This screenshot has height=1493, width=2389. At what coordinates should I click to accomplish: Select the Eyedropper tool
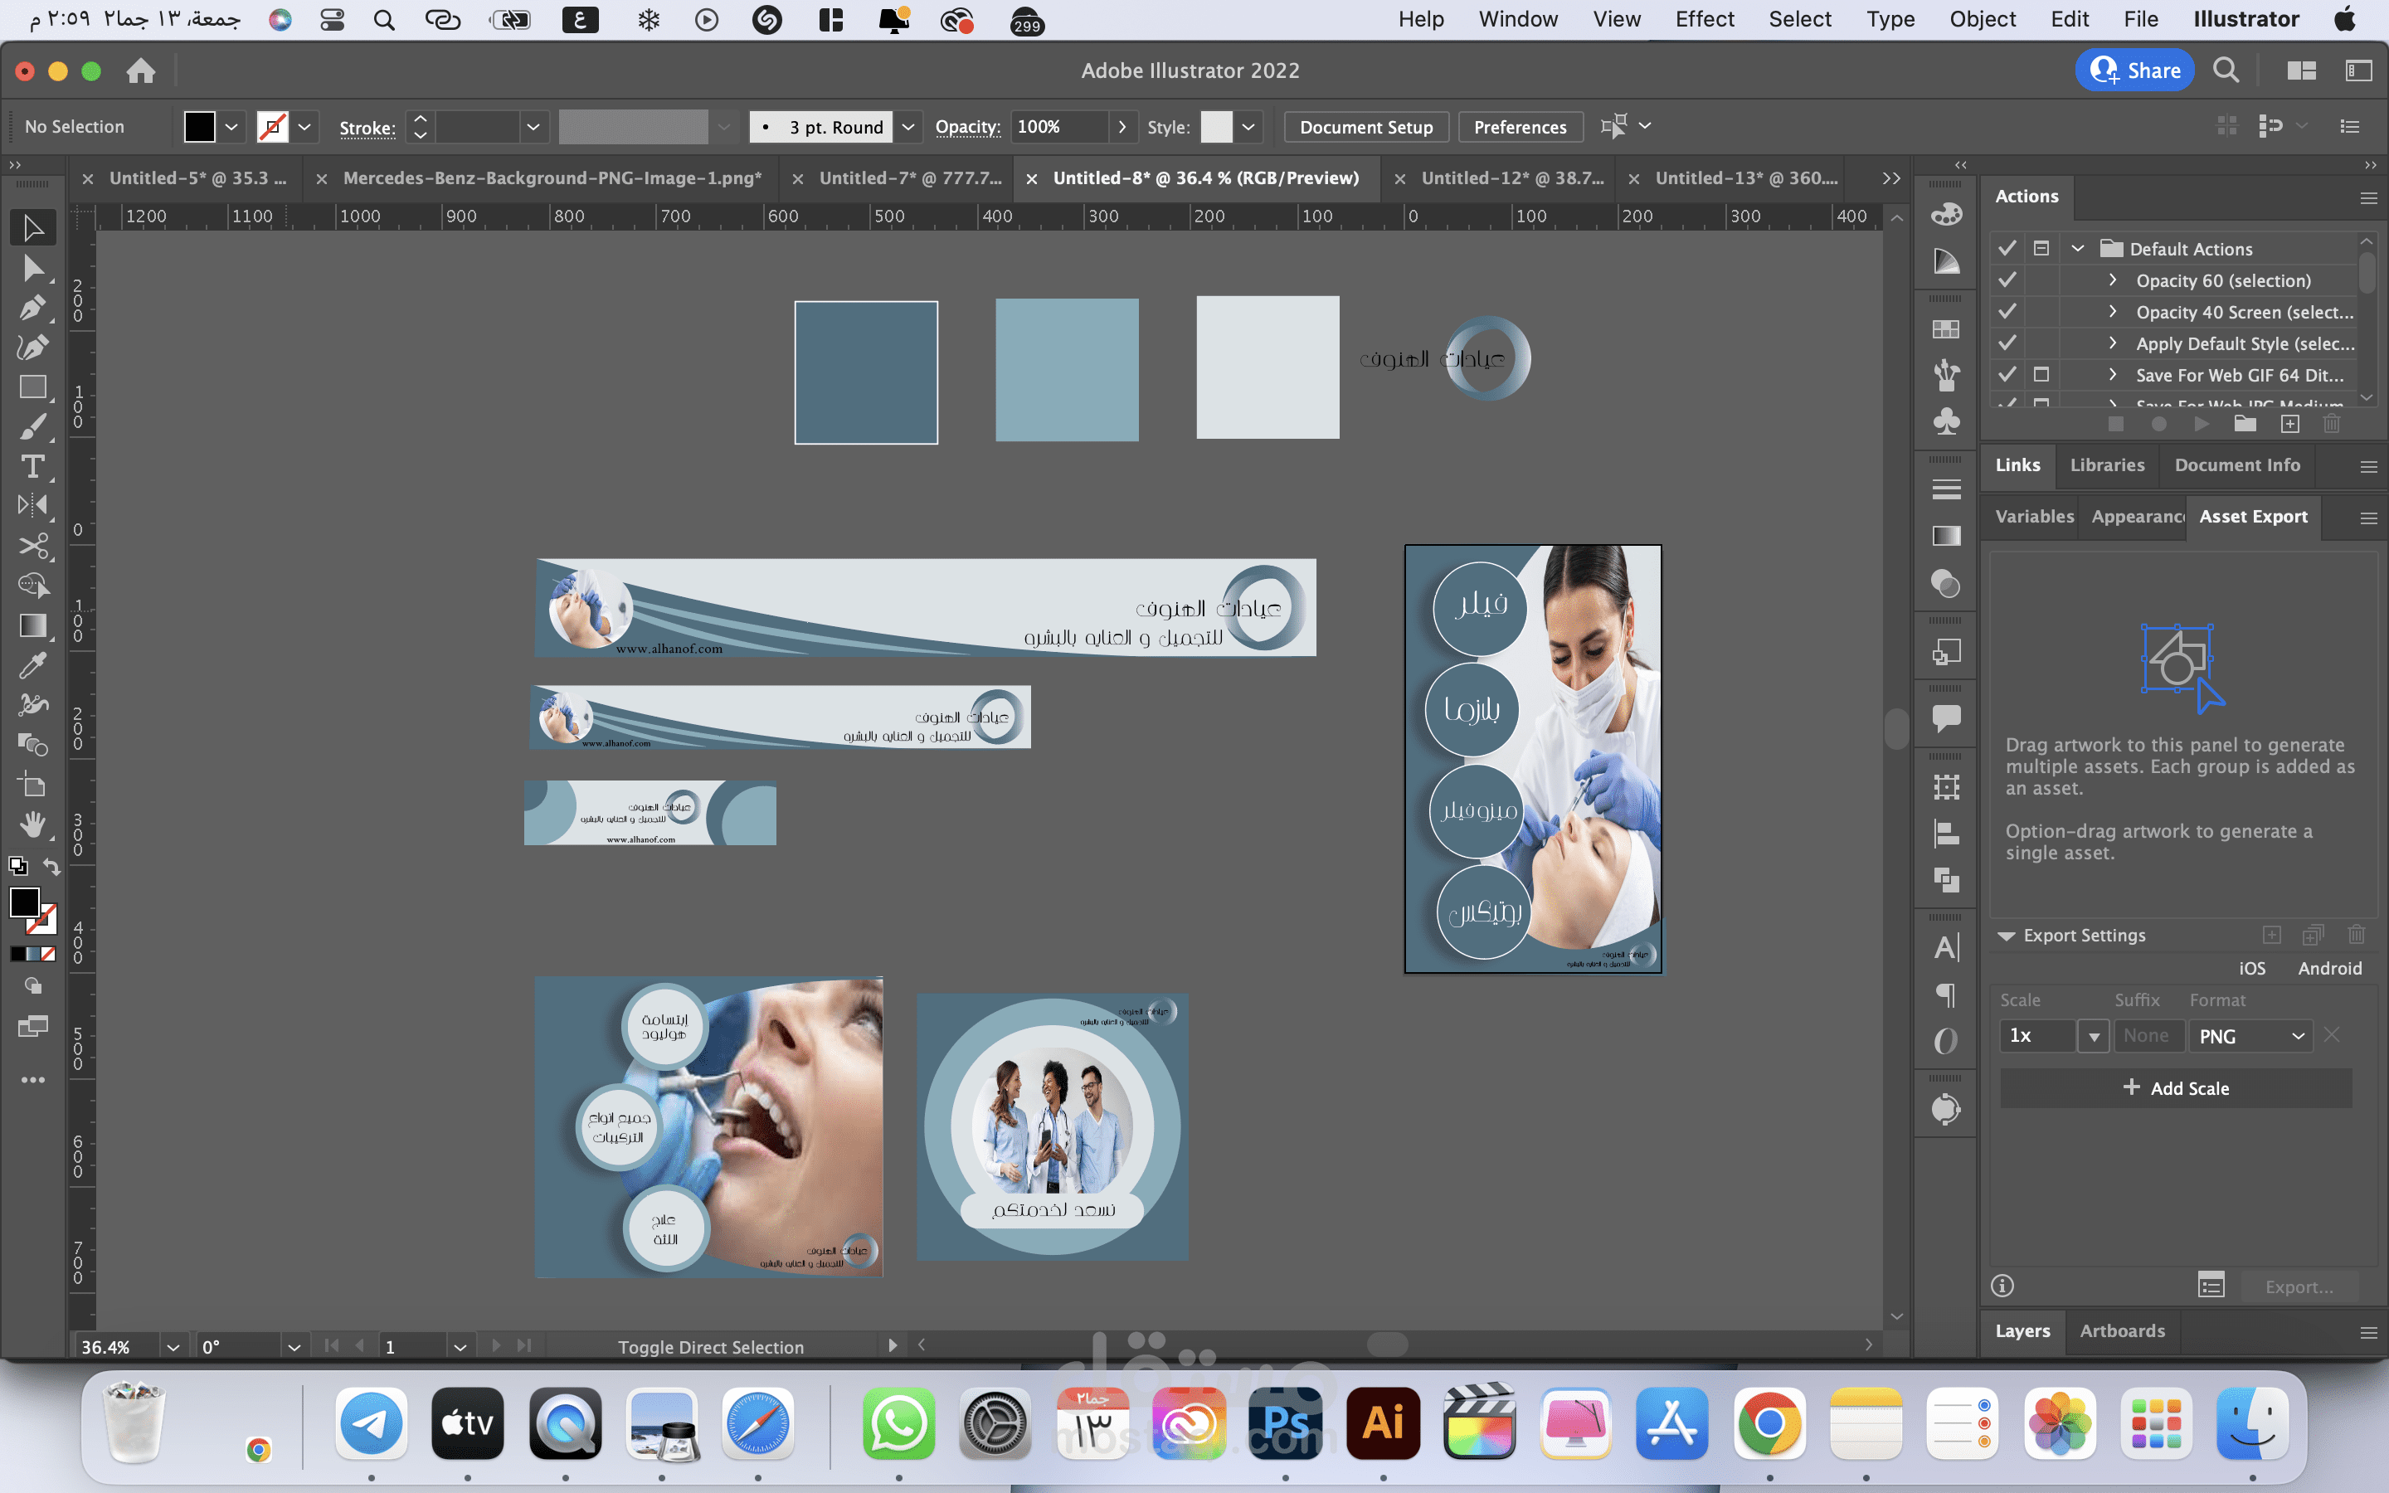point(32,667)
